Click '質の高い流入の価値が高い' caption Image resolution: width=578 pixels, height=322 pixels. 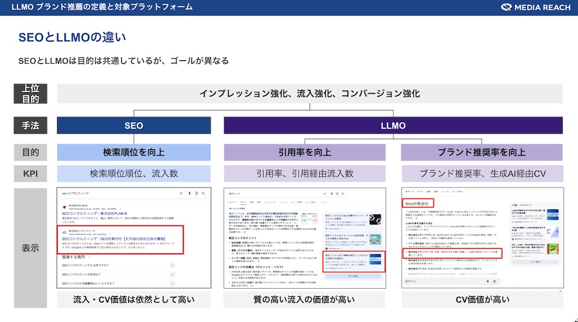pyautogui.click(x=304, y=299)
